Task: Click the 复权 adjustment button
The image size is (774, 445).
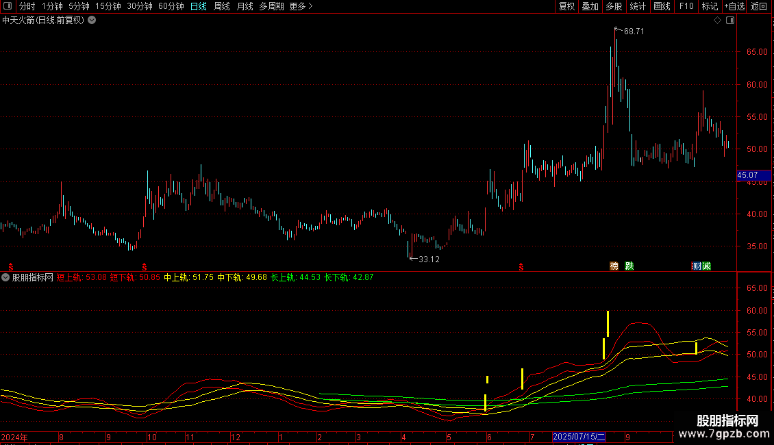Action: click(x=566, y=6)
